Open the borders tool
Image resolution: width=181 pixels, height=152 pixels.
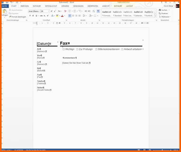(x=95, y=16)
